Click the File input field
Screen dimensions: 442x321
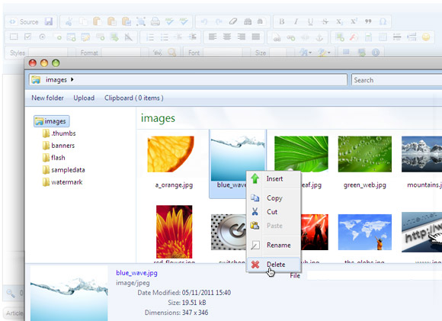(374, 275)
